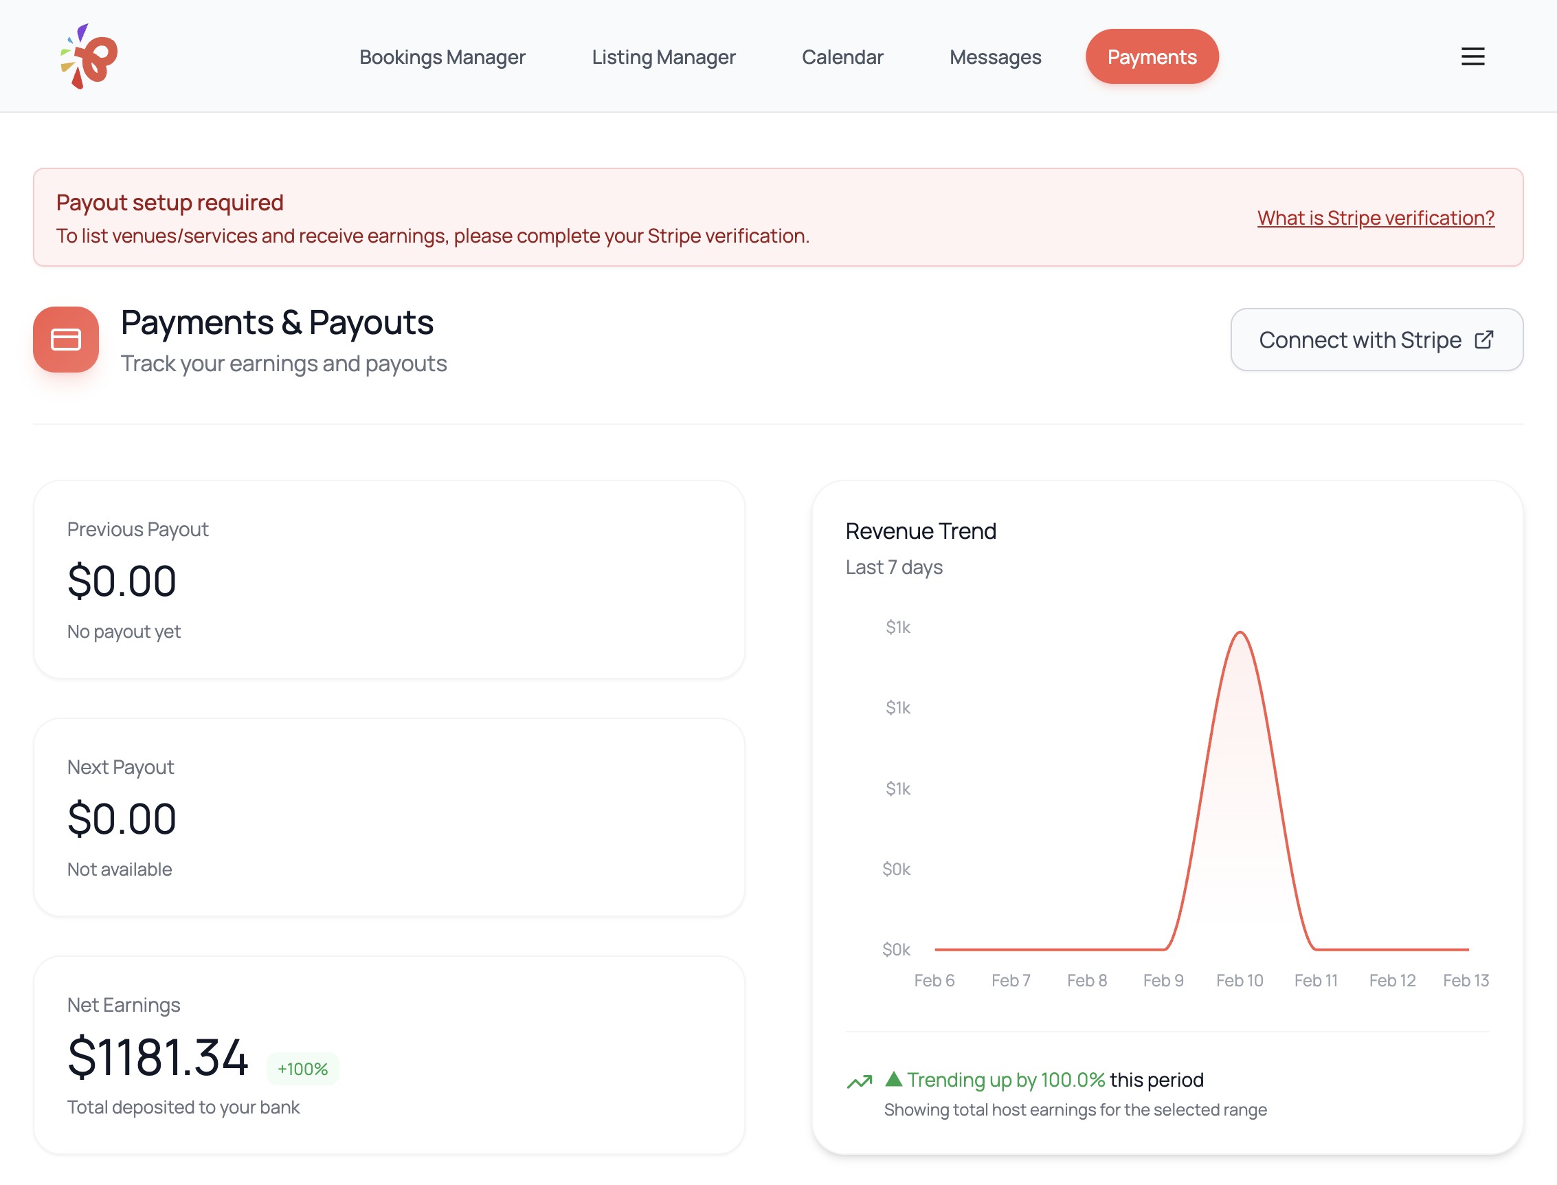Click the +100% earnings badge
This screenshot has height=1185, width=1557.
[x=302, y=1069]
